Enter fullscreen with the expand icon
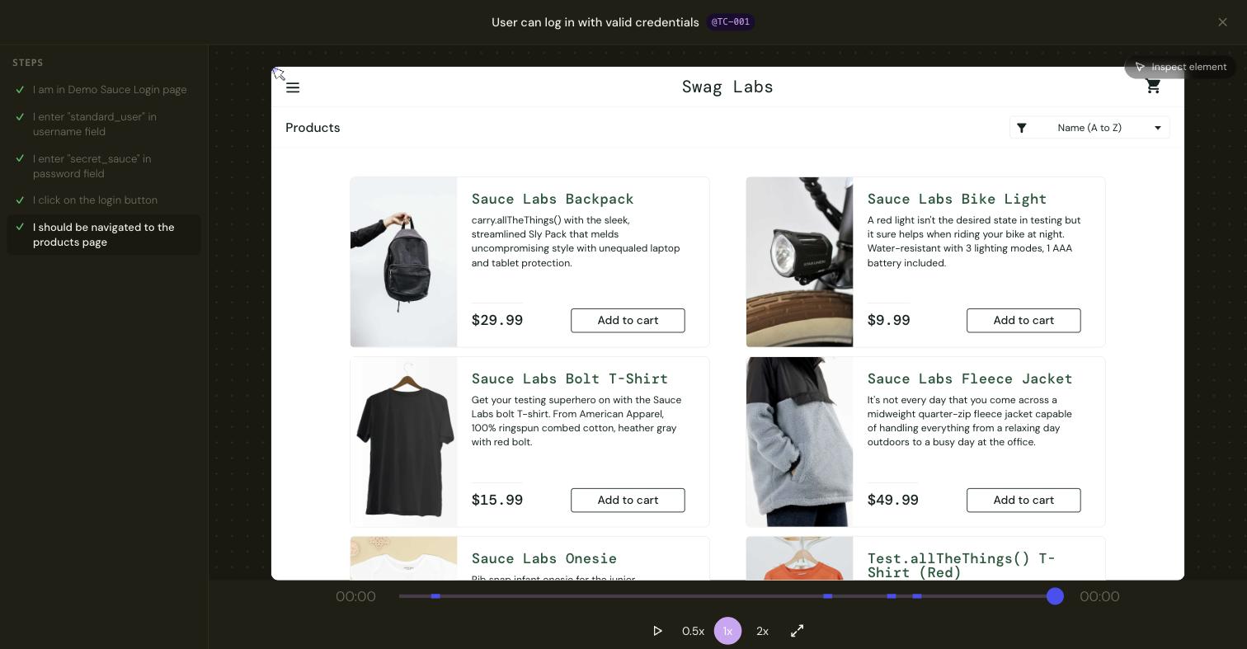Screen dimensions: 1247x649 pyautogui.click(x=798, y=631)
